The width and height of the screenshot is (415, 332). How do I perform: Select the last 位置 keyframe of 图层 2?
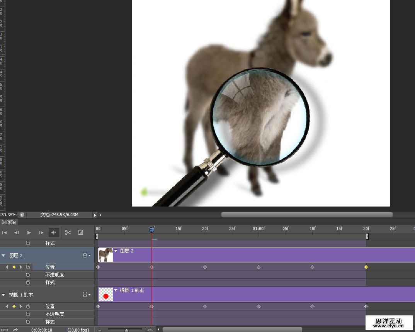(366, 267)
